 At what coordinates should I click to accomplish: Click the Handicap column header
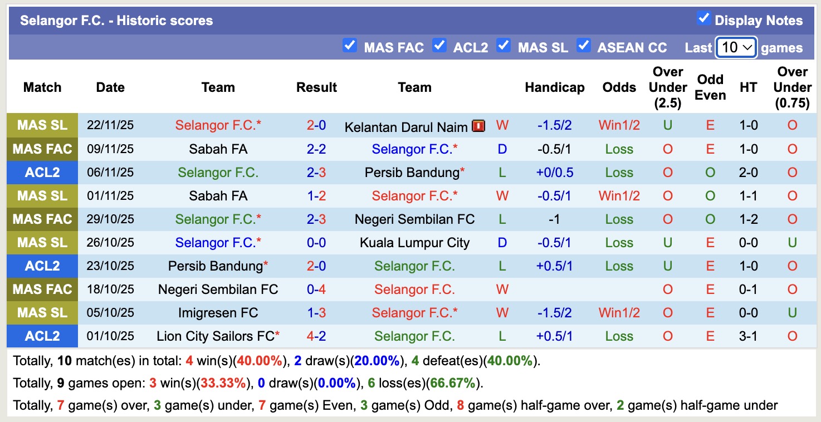click(x=554, y=87)
